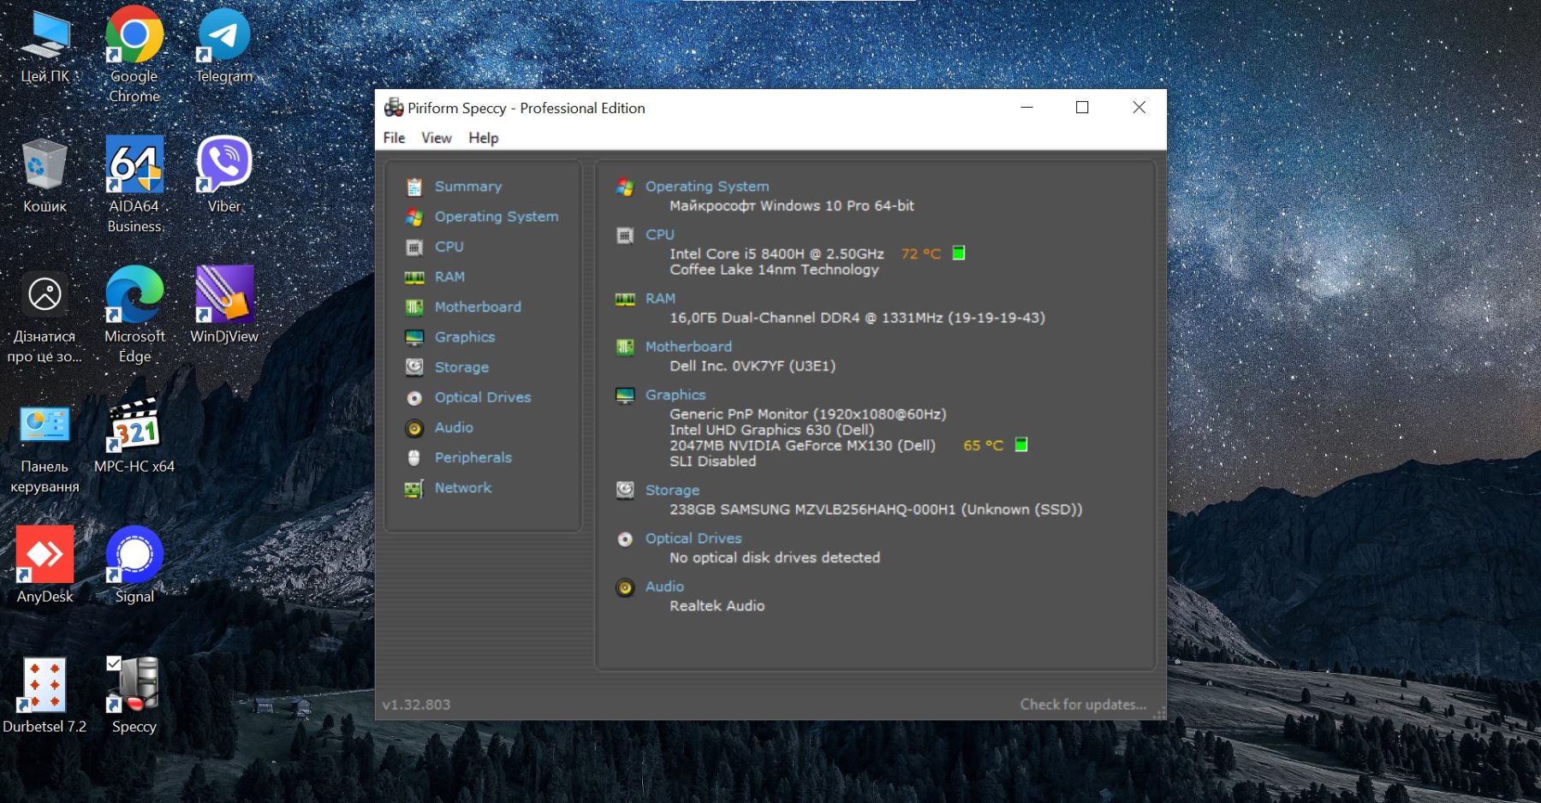Click the Speccy app icon in title bar
Viewport: 1541px width, 803px height.
click(394, 108)
